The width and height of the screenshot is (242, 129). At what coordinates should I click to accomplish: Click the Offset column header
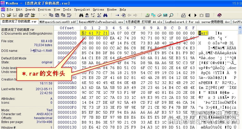coord(67,28)
